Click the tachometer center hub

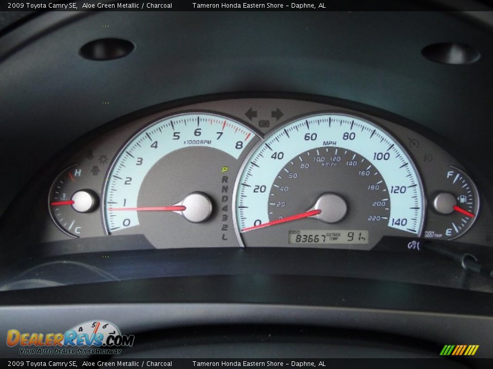[x=197, y=208]
